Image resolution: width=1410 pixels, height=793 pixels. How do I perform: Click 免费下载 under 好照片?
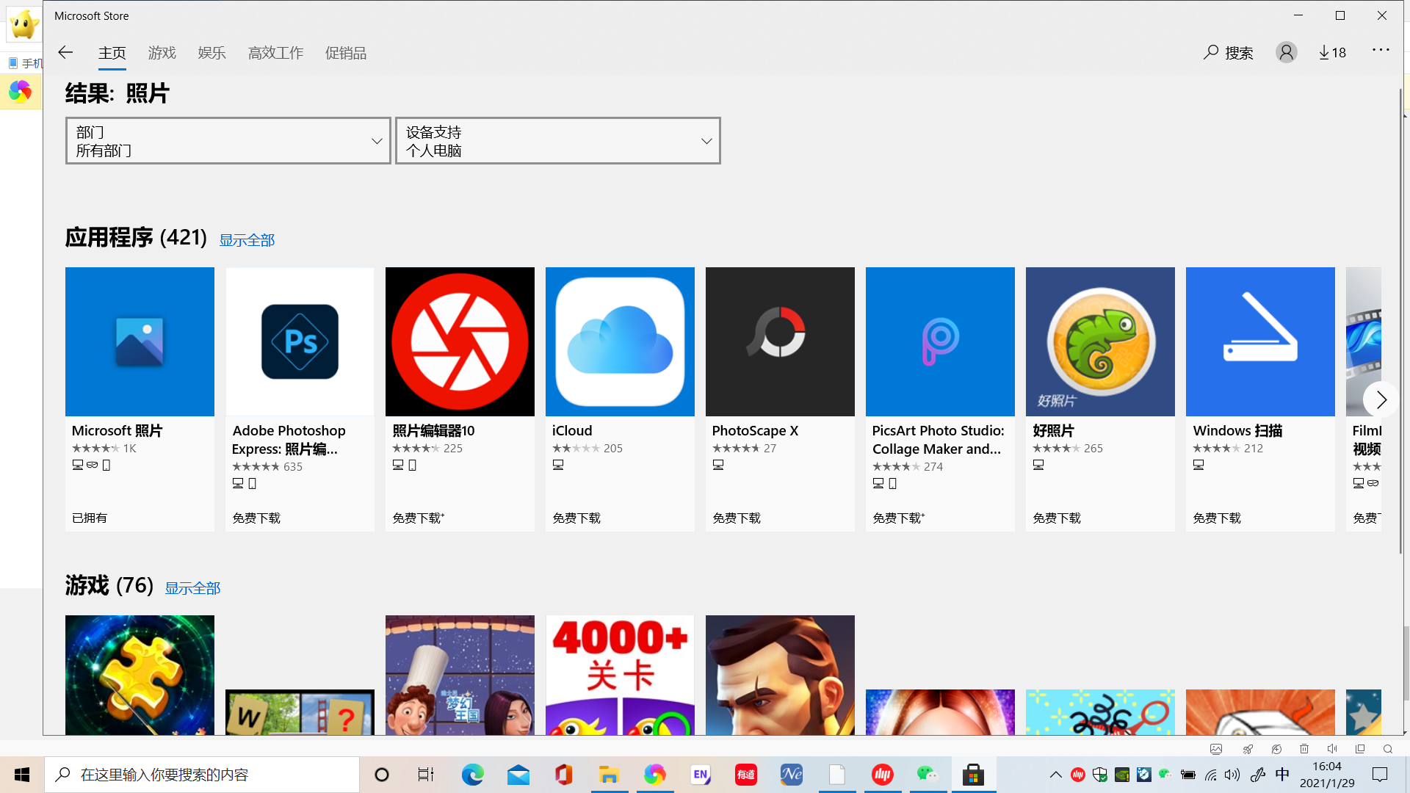pos(1057,518)
